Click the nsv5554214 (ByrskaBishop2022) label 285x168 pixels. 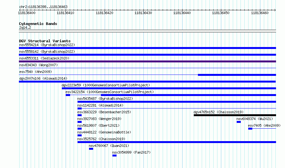pyautogui.click(x=47, y=45)
